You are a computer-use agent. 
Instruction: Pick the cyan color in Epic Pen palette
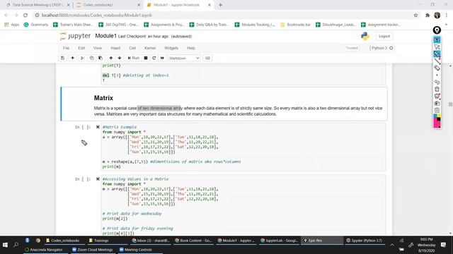(435, 116)
